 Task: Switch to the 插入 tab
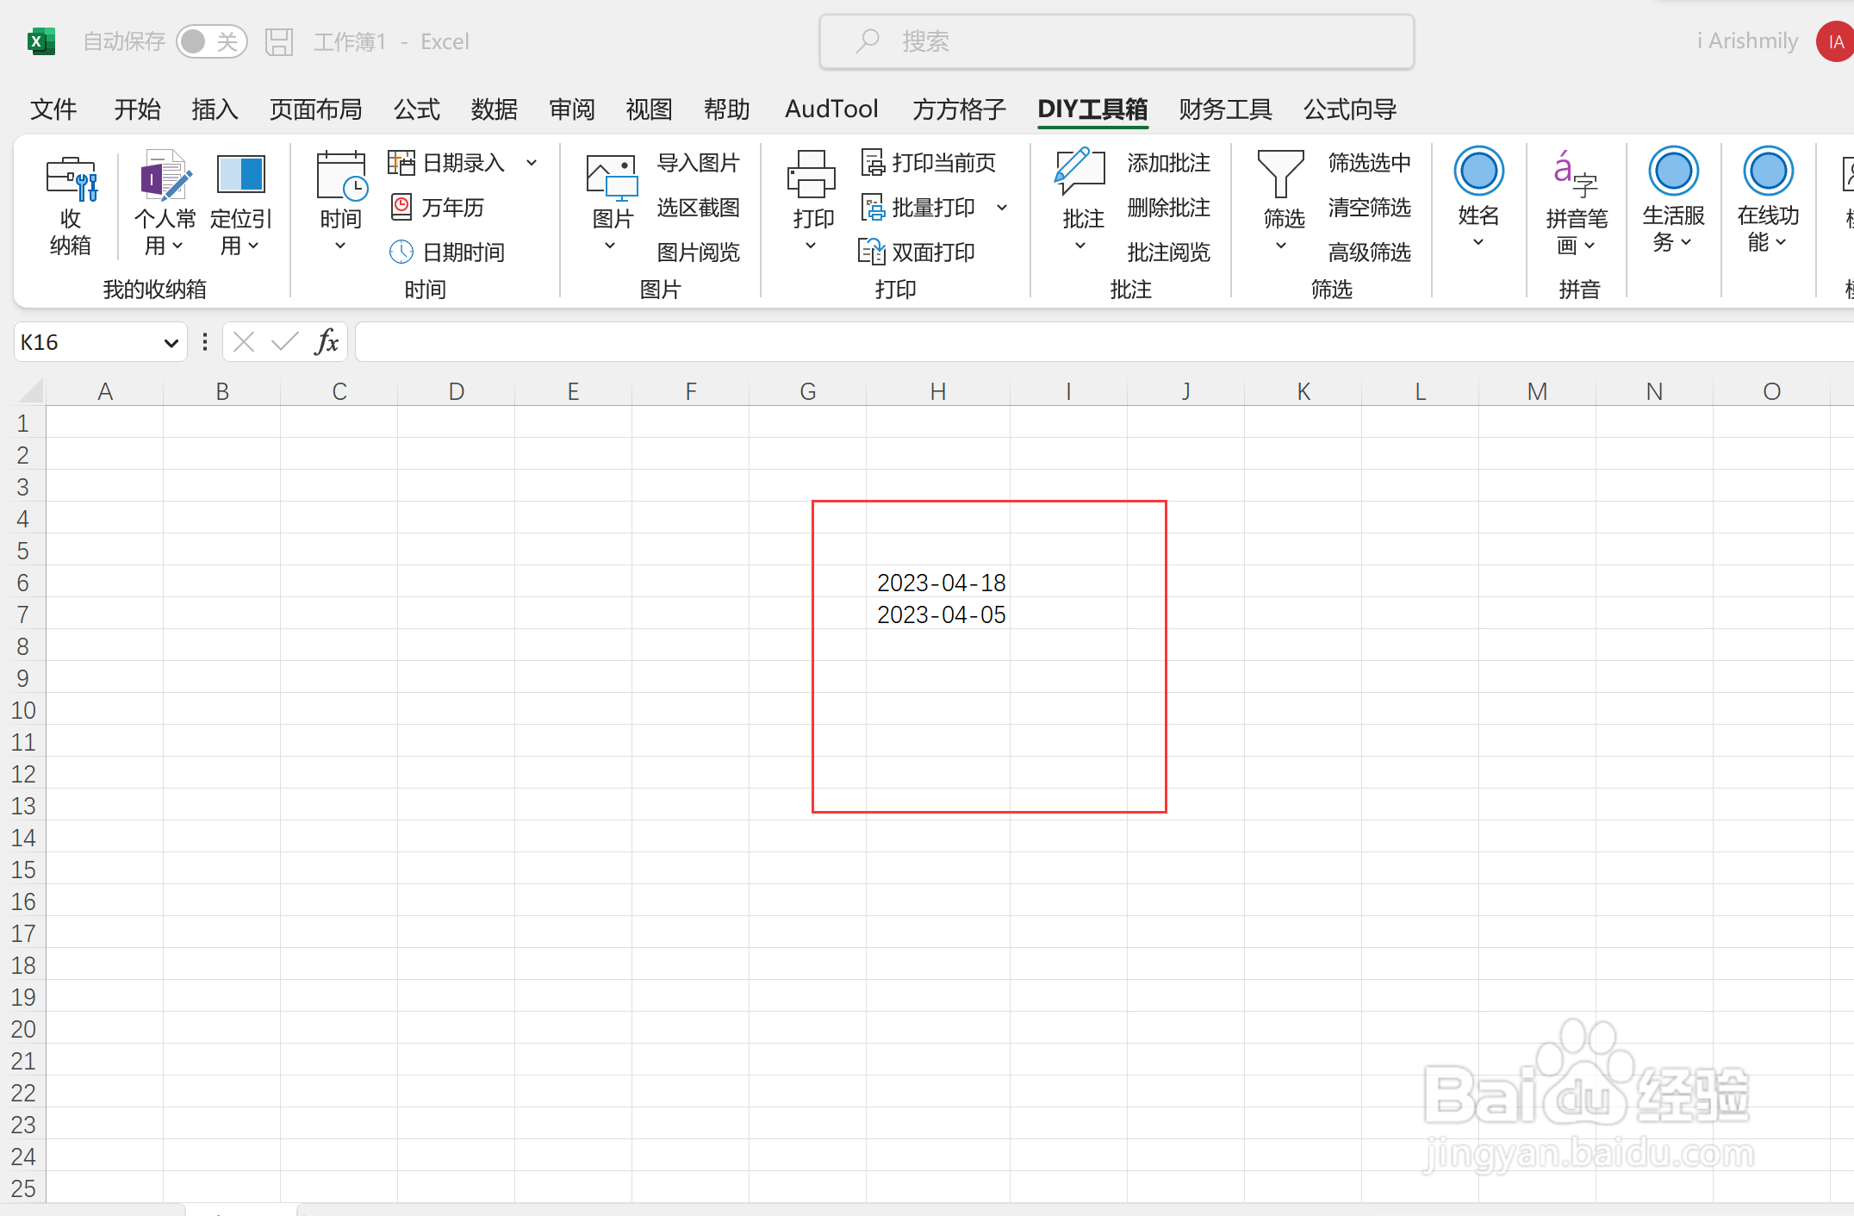pyautogui.click(x=215, y=109)
